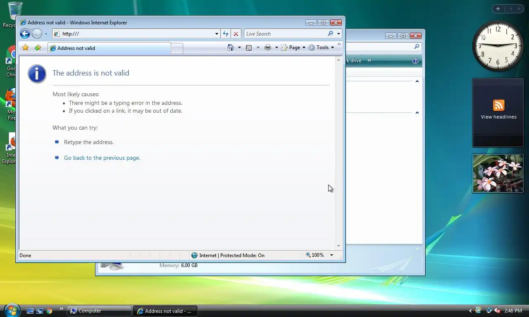
Task: Click the 2:46 PM taskbar clock
Action: point(513,311)
